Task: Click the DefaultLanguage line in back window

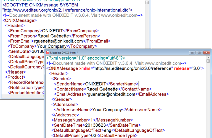Action: 26,57
